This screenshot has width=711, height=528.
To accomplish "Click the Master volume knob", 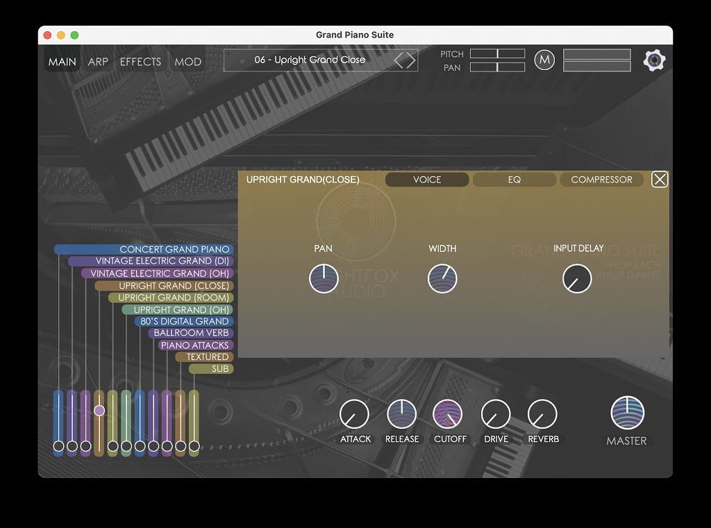I will [627, 413].
